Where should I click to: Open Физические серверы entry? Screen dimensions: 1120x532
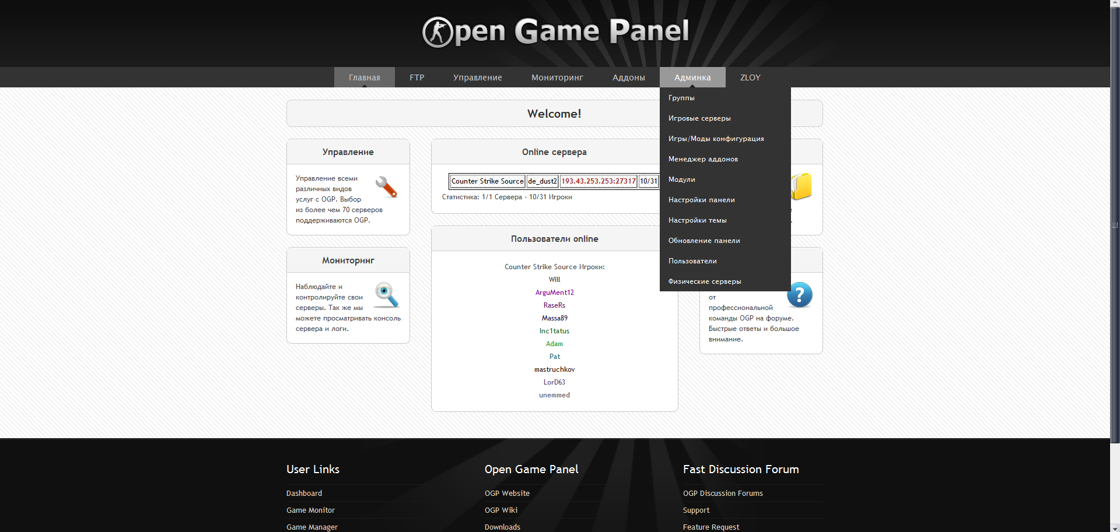click(x=725, y=281)
